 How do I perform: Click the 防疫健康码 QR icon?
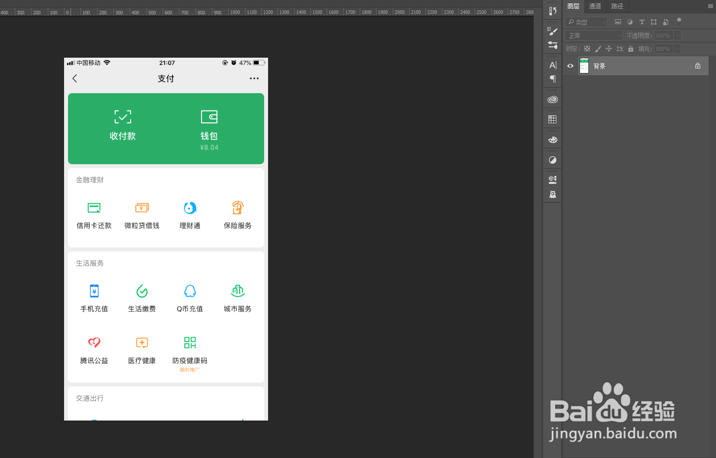190,343
